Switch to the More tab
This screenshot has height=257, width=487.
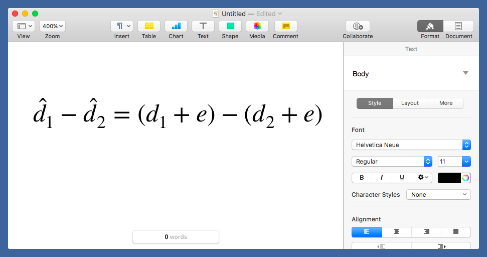click(445, 103)
